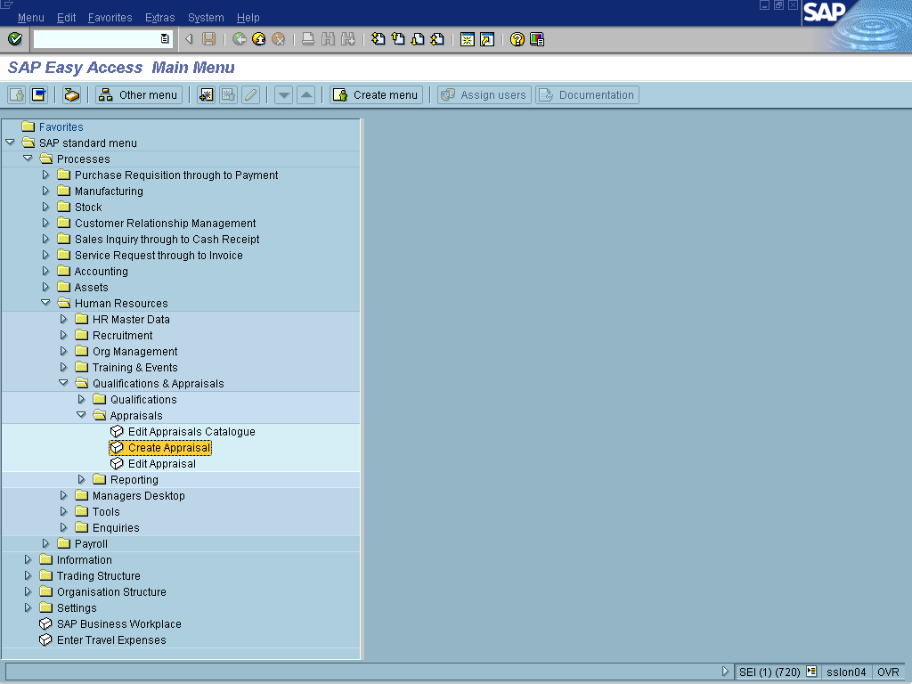Screen dimensions: 912x684
Task: Open the Help menu
Action: pyautogui.click(x=248, y=18)
